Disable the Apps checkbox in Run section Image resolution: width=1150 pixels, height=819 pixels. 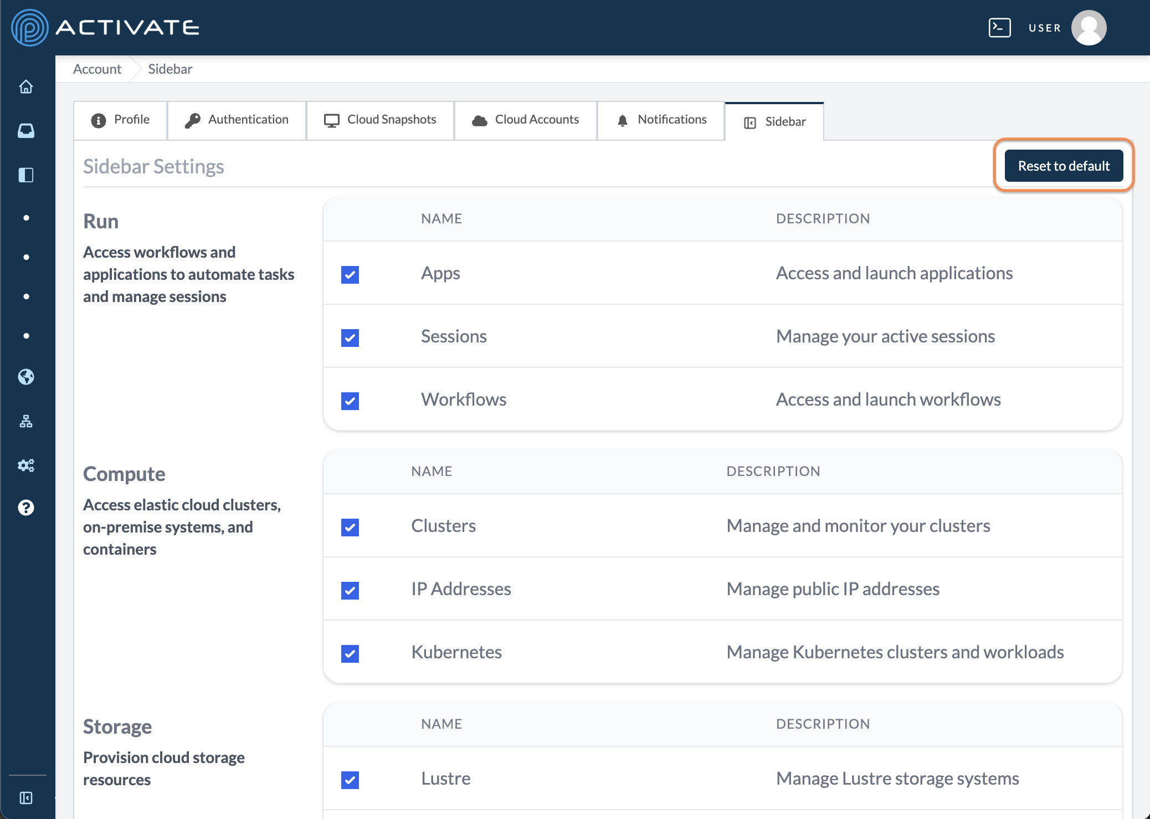click(x=350, y=273)
